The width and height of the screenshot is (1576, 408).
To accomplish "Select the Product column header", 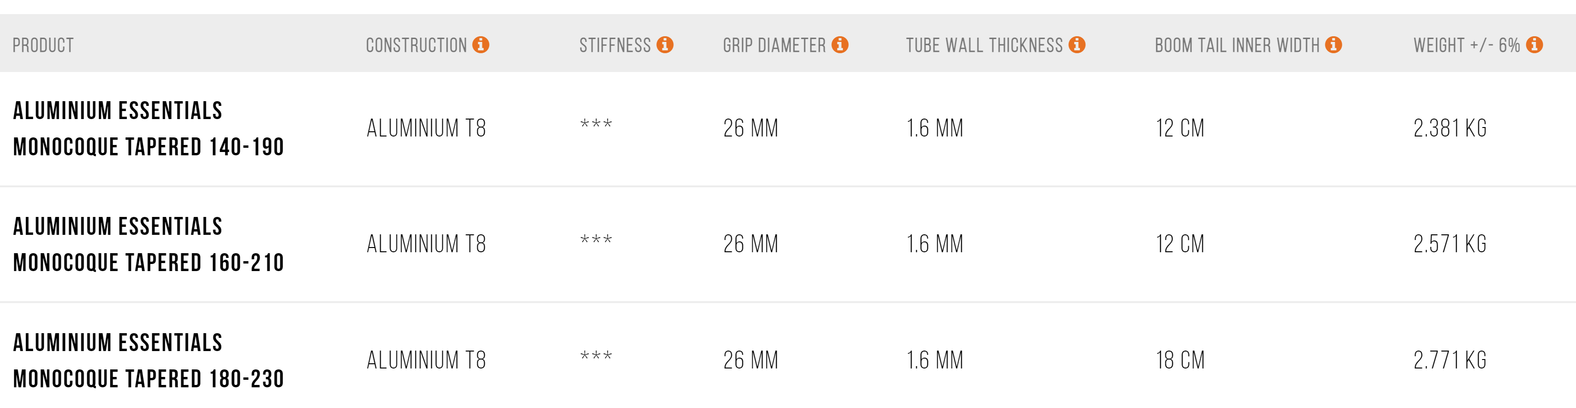I will [x=43, y=45].
